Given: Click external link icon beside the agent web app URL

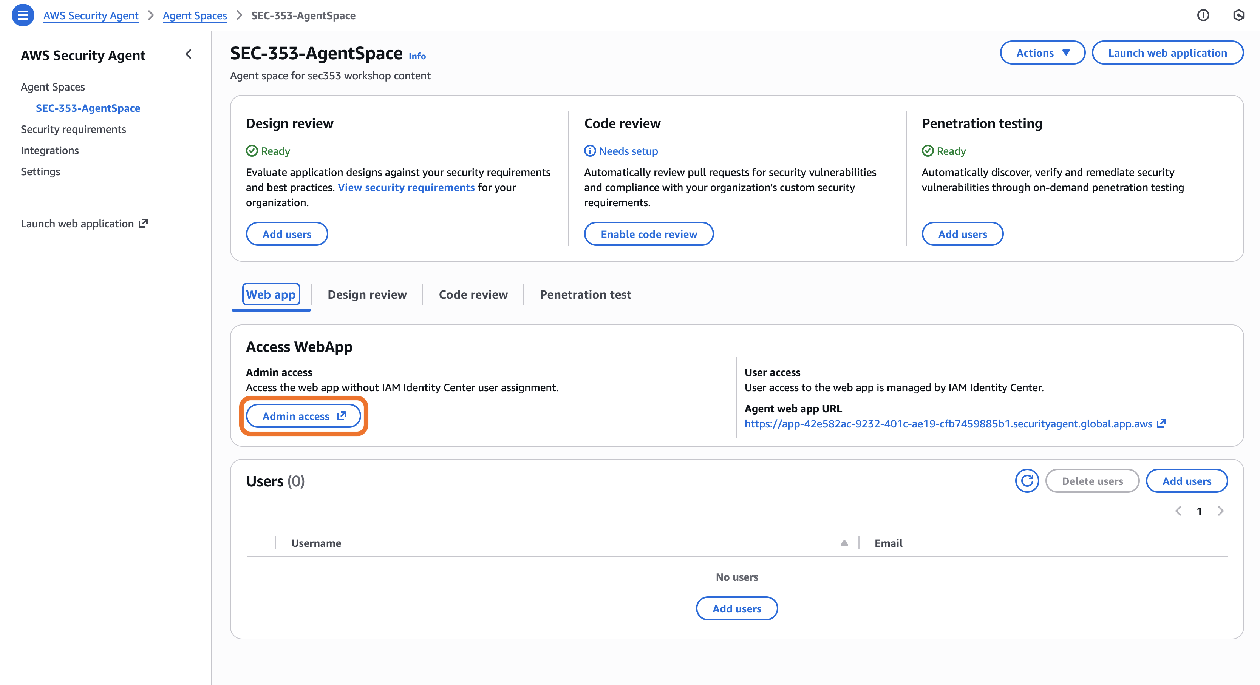Looking at the screenshot, I should pyautogui.click(x=1161, y=423).
